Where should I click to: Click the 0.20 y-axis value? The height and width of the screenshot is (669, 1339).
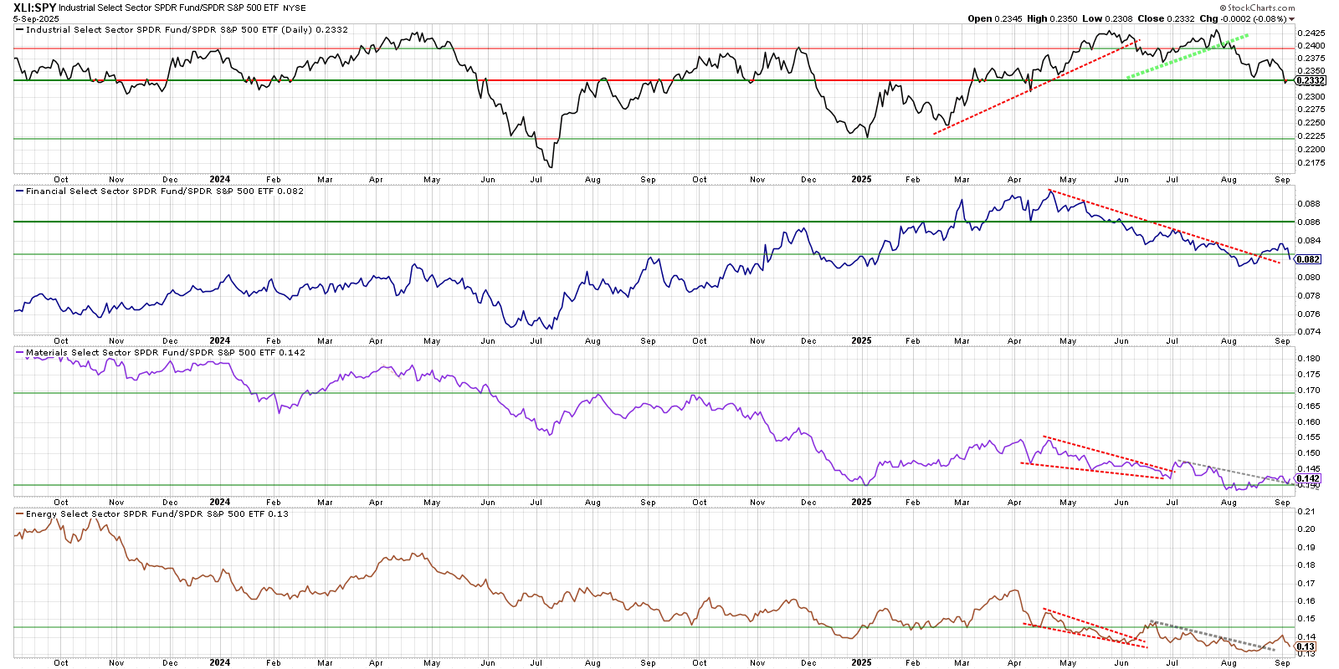click(1306, 529)
